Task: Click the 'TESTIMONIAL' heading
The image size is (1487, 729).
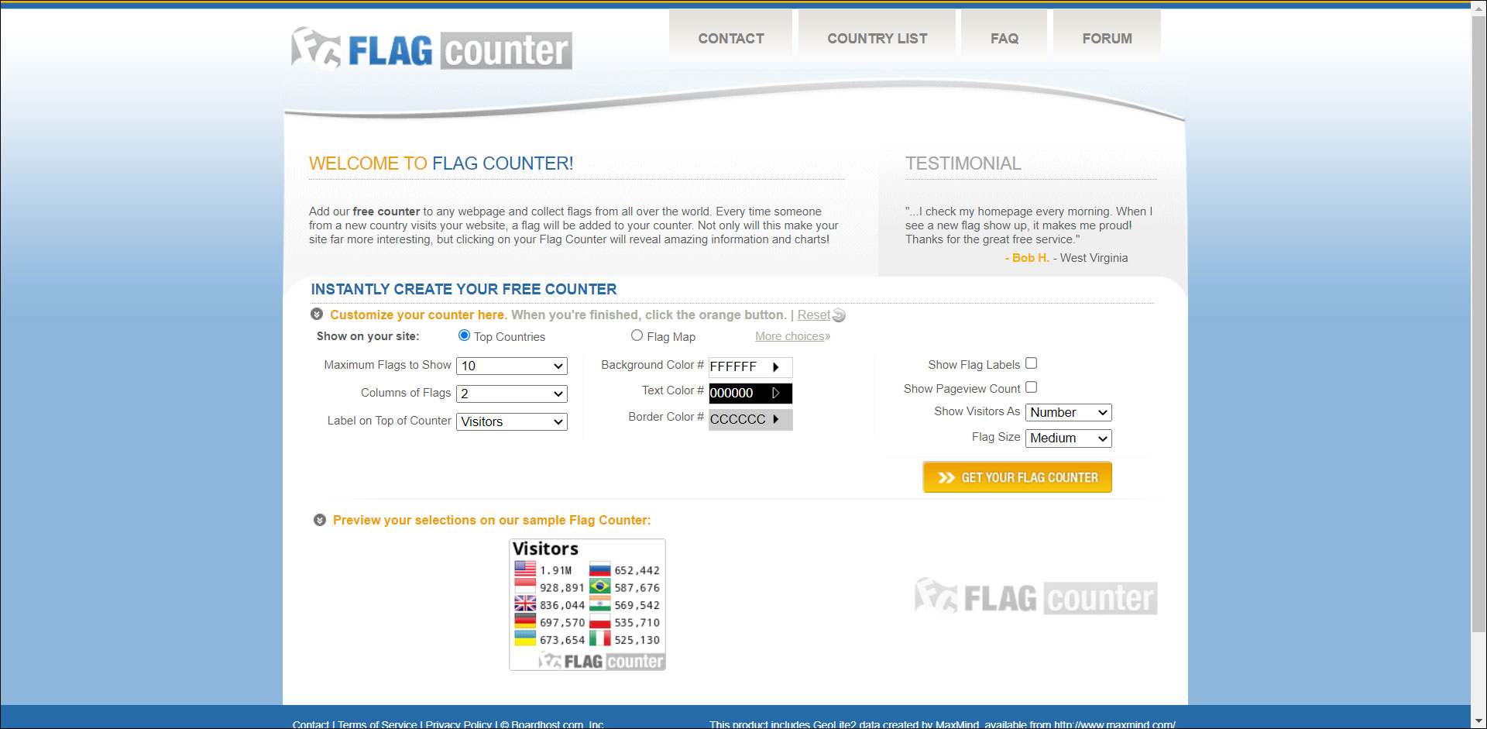Action: pos(963,163)
